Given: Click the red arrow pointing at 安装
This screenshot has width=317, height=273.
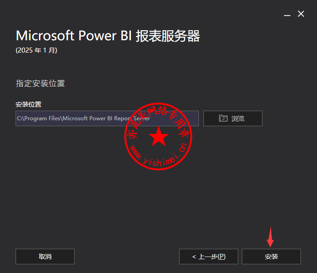Looking at the screenshot, I should (x=270, y=237).
